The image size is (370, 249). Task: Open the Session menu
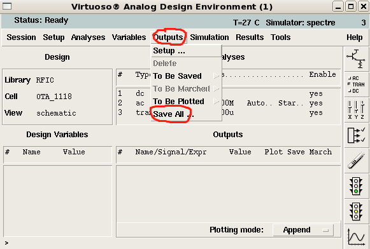pyautogui.click(x=21, y=37)
